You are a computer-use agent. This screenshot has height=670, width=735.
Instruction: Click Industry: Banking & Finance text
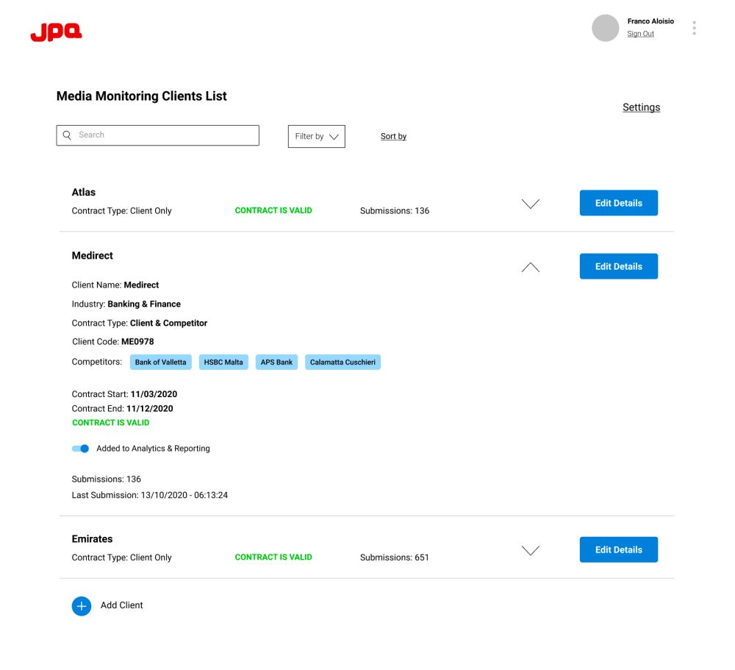pos(126,304)
